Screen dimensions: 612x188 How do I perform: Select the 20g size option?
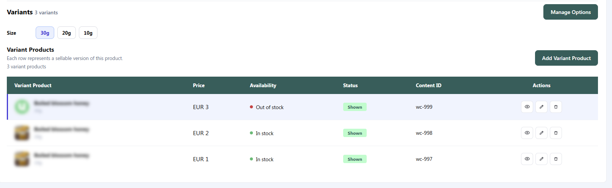(66, 33)
